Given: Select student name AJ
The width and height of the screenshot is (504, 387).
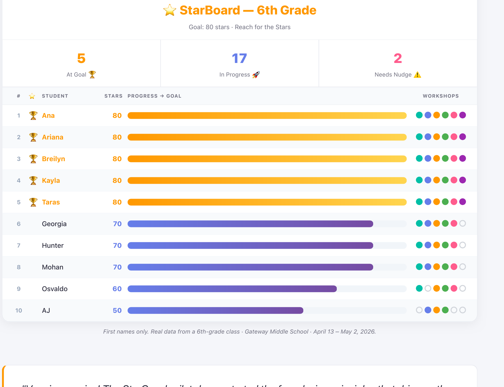Looking at the screenshot, I should (46, 310).
